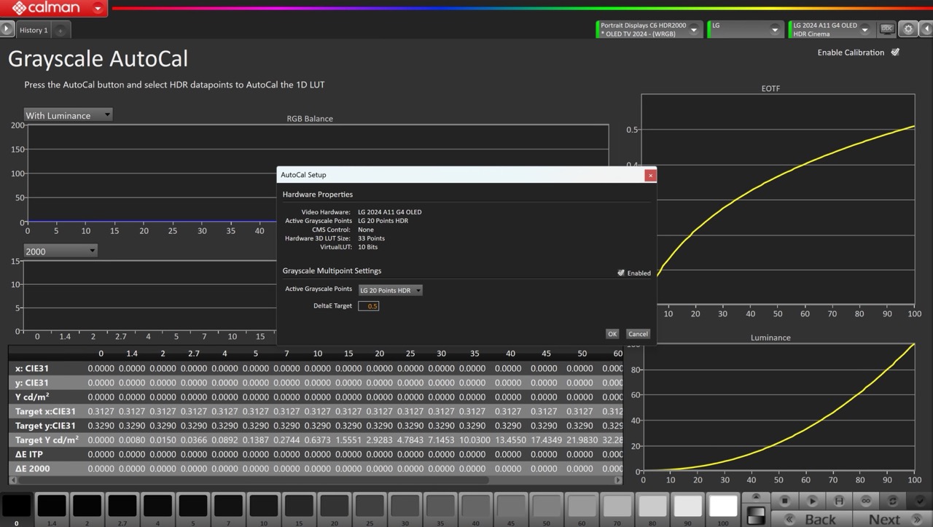Viewport: 933px width, 527px height.
Task: Collapse the side panel arrow at top right
Action: pos(925,30)
